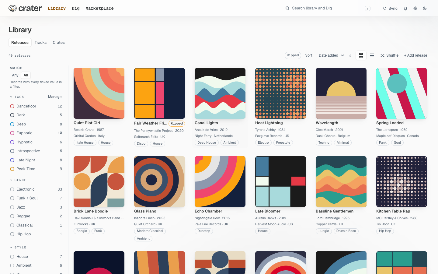Image resolution: width=438 pixels, height=274 pixels.
Task: Enable the Ambient style filter
Action: [12, 265]
